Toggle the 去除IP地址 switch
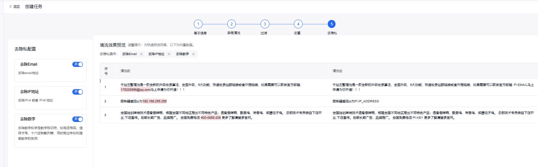 pos(78,92)
